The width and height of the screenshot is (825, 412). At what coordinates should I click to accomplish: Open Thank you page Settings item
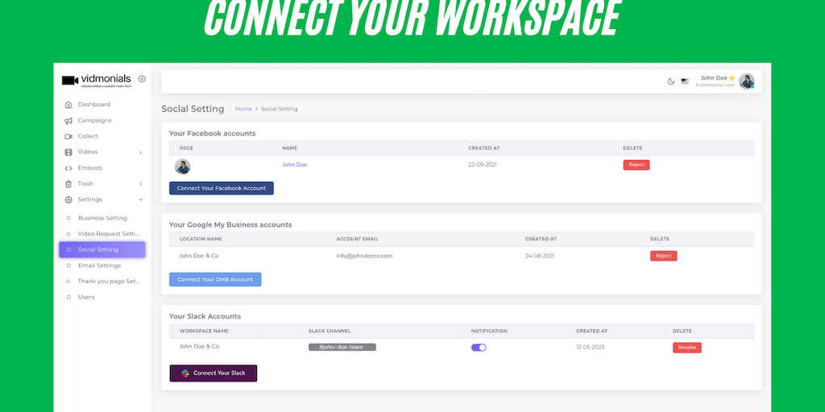click(109, 281)
